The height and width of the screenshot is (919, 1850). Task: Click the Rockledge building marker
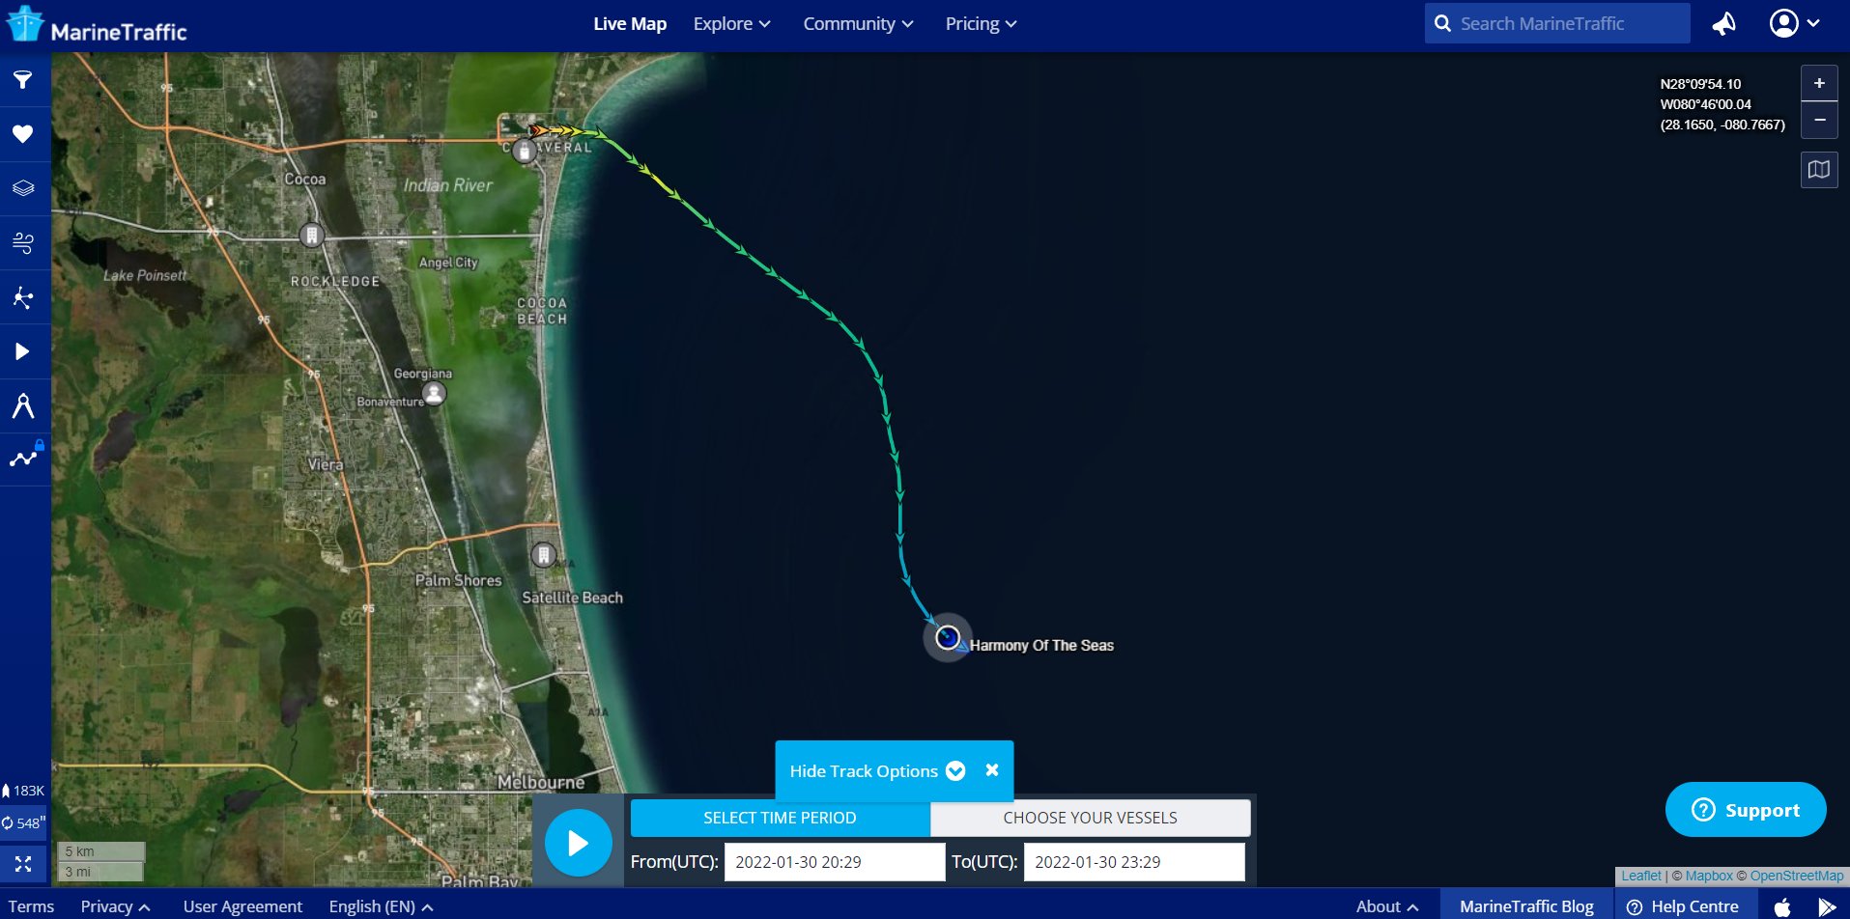click(x=311, y=236)
